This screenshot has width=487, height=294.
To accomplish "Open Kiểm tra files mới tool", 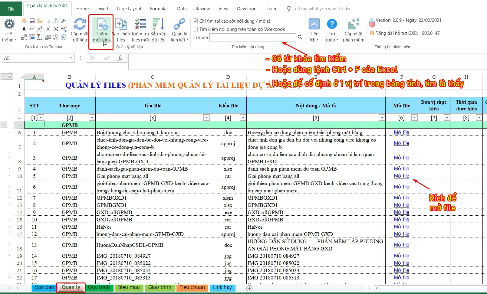I will (x=140, y=25).
